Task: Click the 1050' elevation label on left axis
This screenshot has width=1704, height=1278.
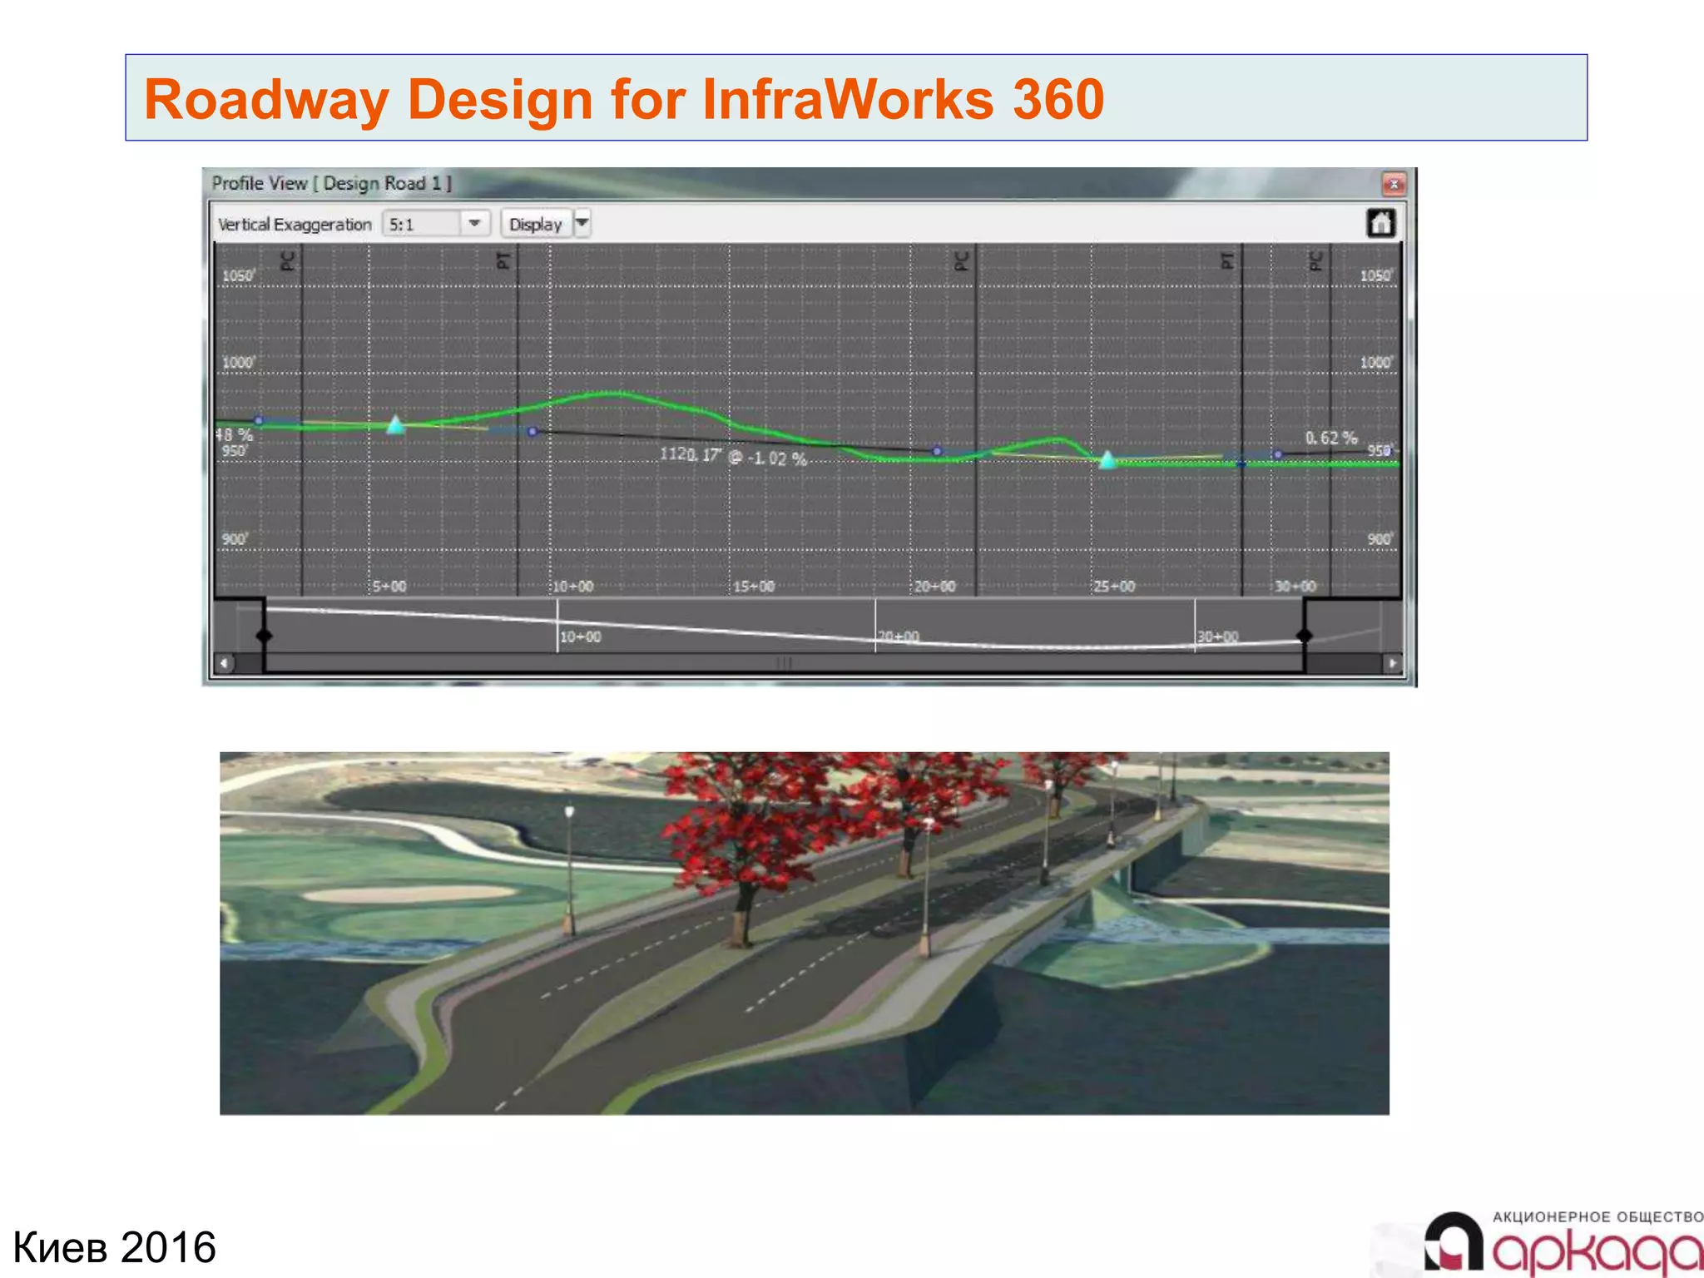Action: click(238, 275)
